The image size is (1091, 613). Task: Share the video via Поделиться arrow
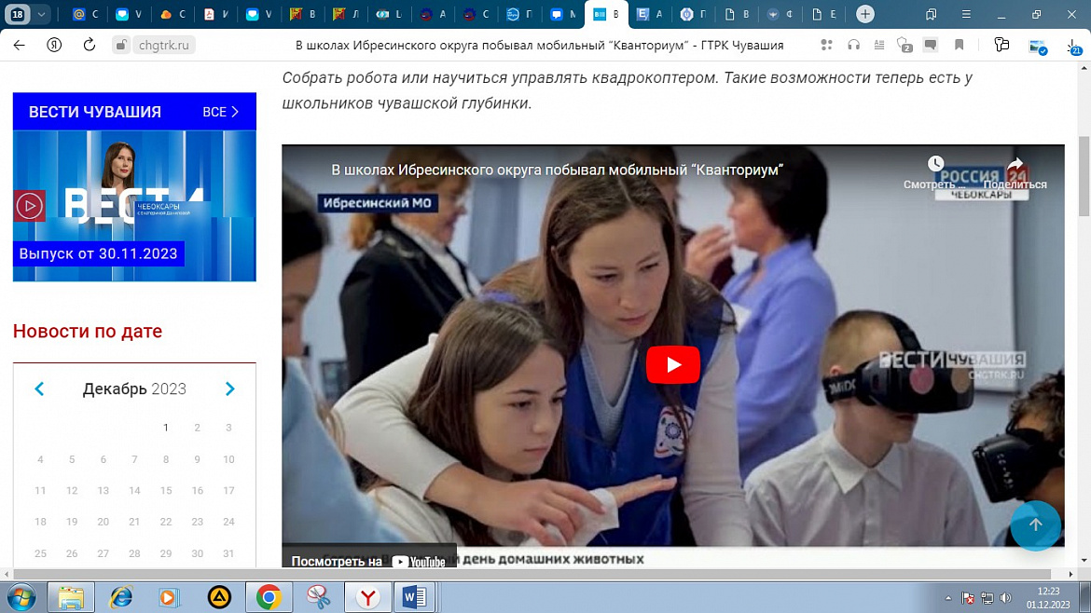coord(1015,165)
